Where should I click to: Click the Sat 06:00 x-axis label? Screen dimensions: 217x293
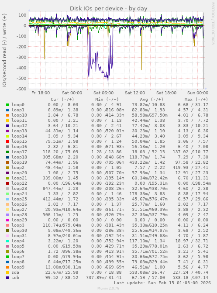[x=103, y=93]
